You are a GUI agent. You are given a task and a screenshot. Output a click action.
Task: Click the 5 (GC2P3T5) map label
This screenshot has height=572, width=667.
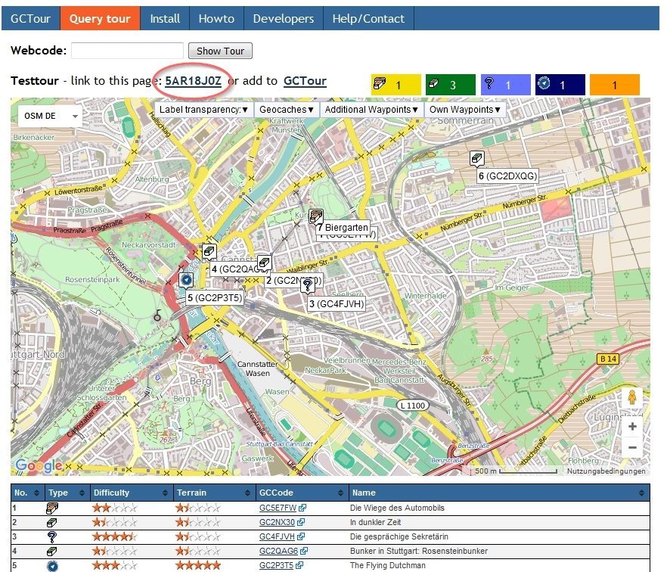click(x=215, y=298)
